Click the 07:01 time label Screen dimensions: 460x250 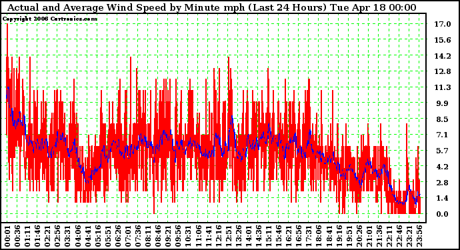click(128, 236)
